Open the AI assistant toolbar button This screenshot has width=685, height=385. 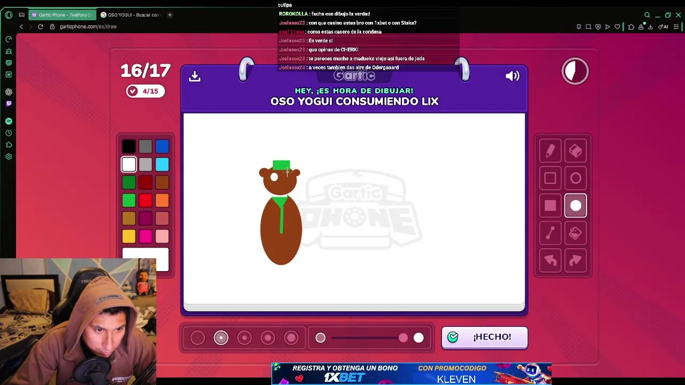coord(664,27)
